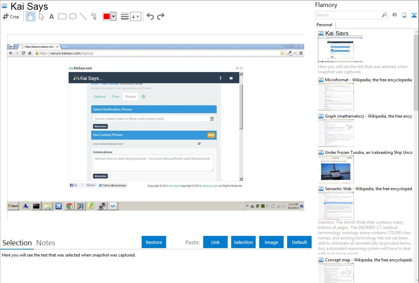419x283 pixels.
Task: Click the Custom phrase text area
Action: [x=153, y=163]
